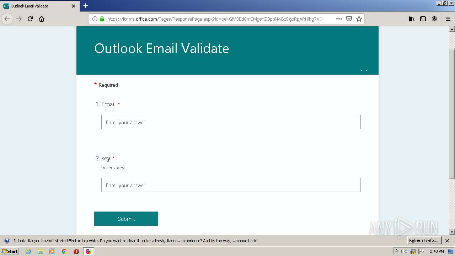Go forward with the forward arrow
Image resolution: width=455 pixels, height=256 pixels.
click(x=19, y=19)
